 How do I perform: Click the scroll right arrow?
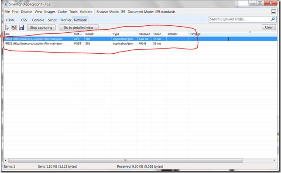coord(274,160)
